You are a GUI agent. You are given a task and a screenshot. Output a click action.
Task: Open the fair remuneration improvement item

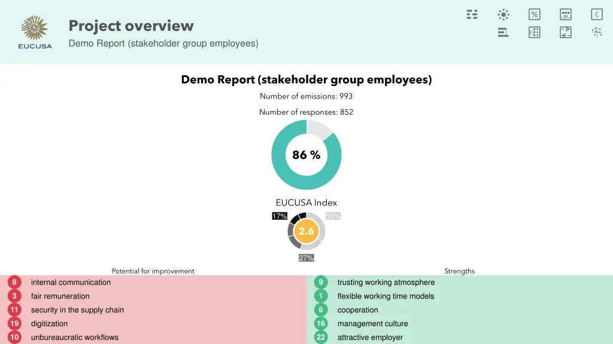pyautogui.click(x=60, y=296)
